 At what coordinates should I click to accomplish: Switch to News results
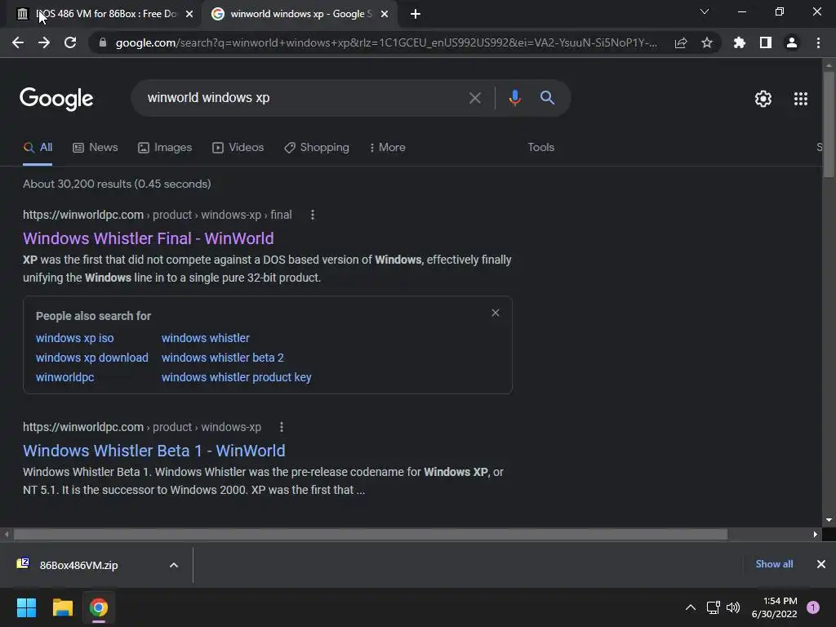(96, 148)
